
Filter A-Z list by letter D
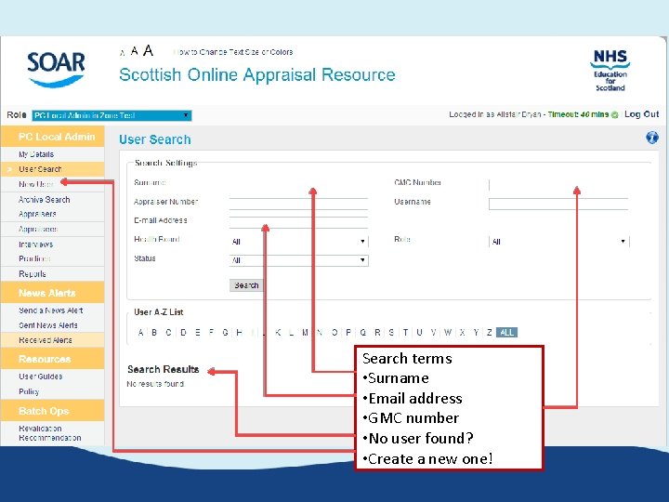pos(183,333)
